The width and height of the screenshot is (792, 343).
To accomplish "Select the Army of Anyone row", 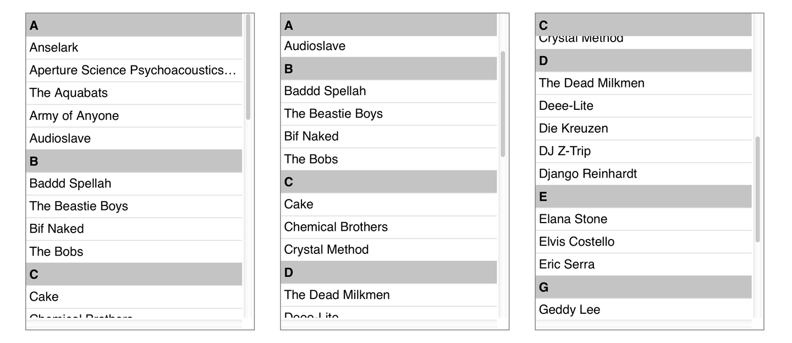I will pos(134,116).
